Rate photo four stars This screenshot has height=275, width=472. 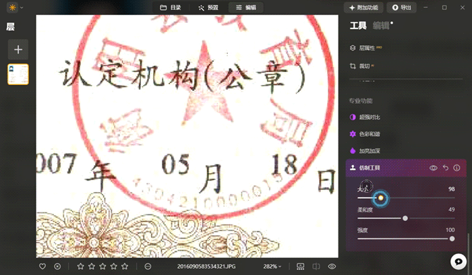point(114,266)
